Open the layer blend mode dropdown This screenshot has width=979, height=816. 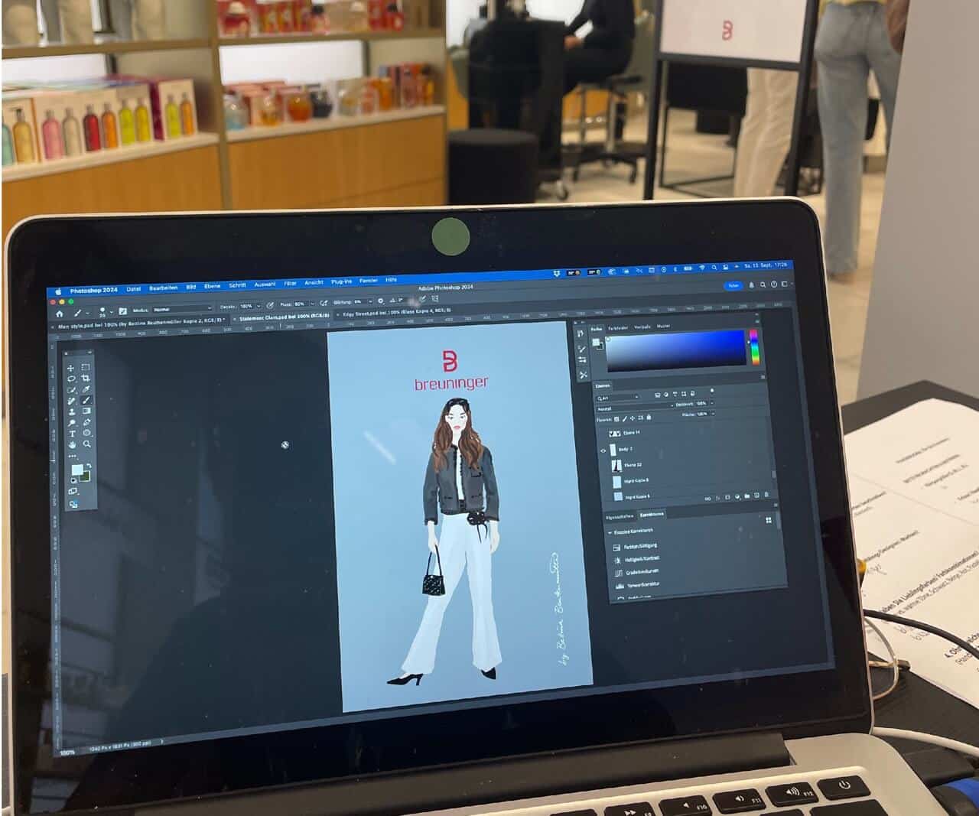pyautogui.click(x=635, y=408)
